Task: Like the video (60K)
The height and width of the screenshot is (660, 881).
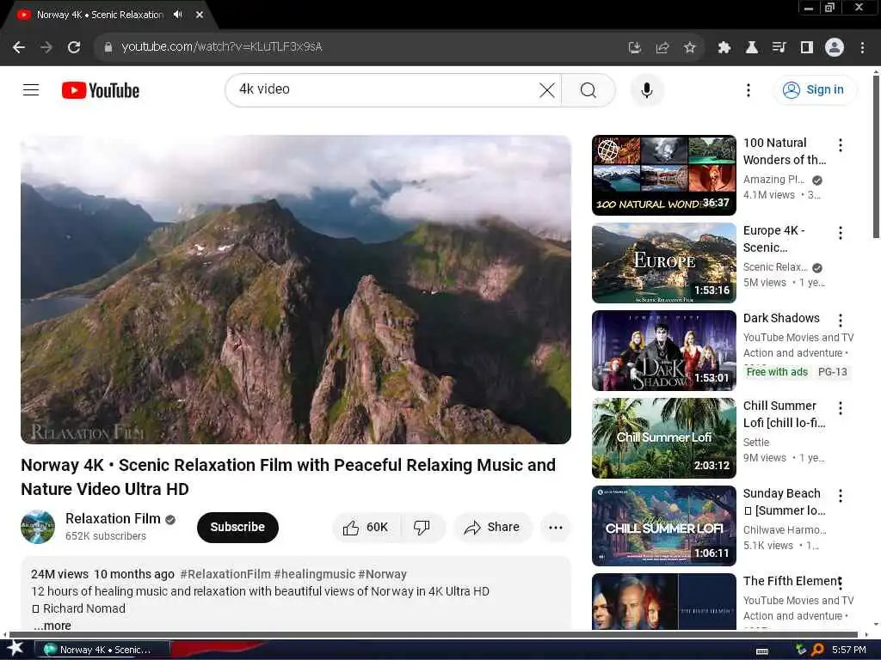Action: click(x=367, y=527)
